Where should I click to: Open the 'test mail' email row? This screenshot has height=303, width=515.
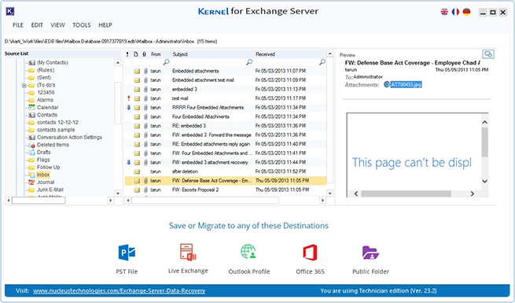[226, 98]
